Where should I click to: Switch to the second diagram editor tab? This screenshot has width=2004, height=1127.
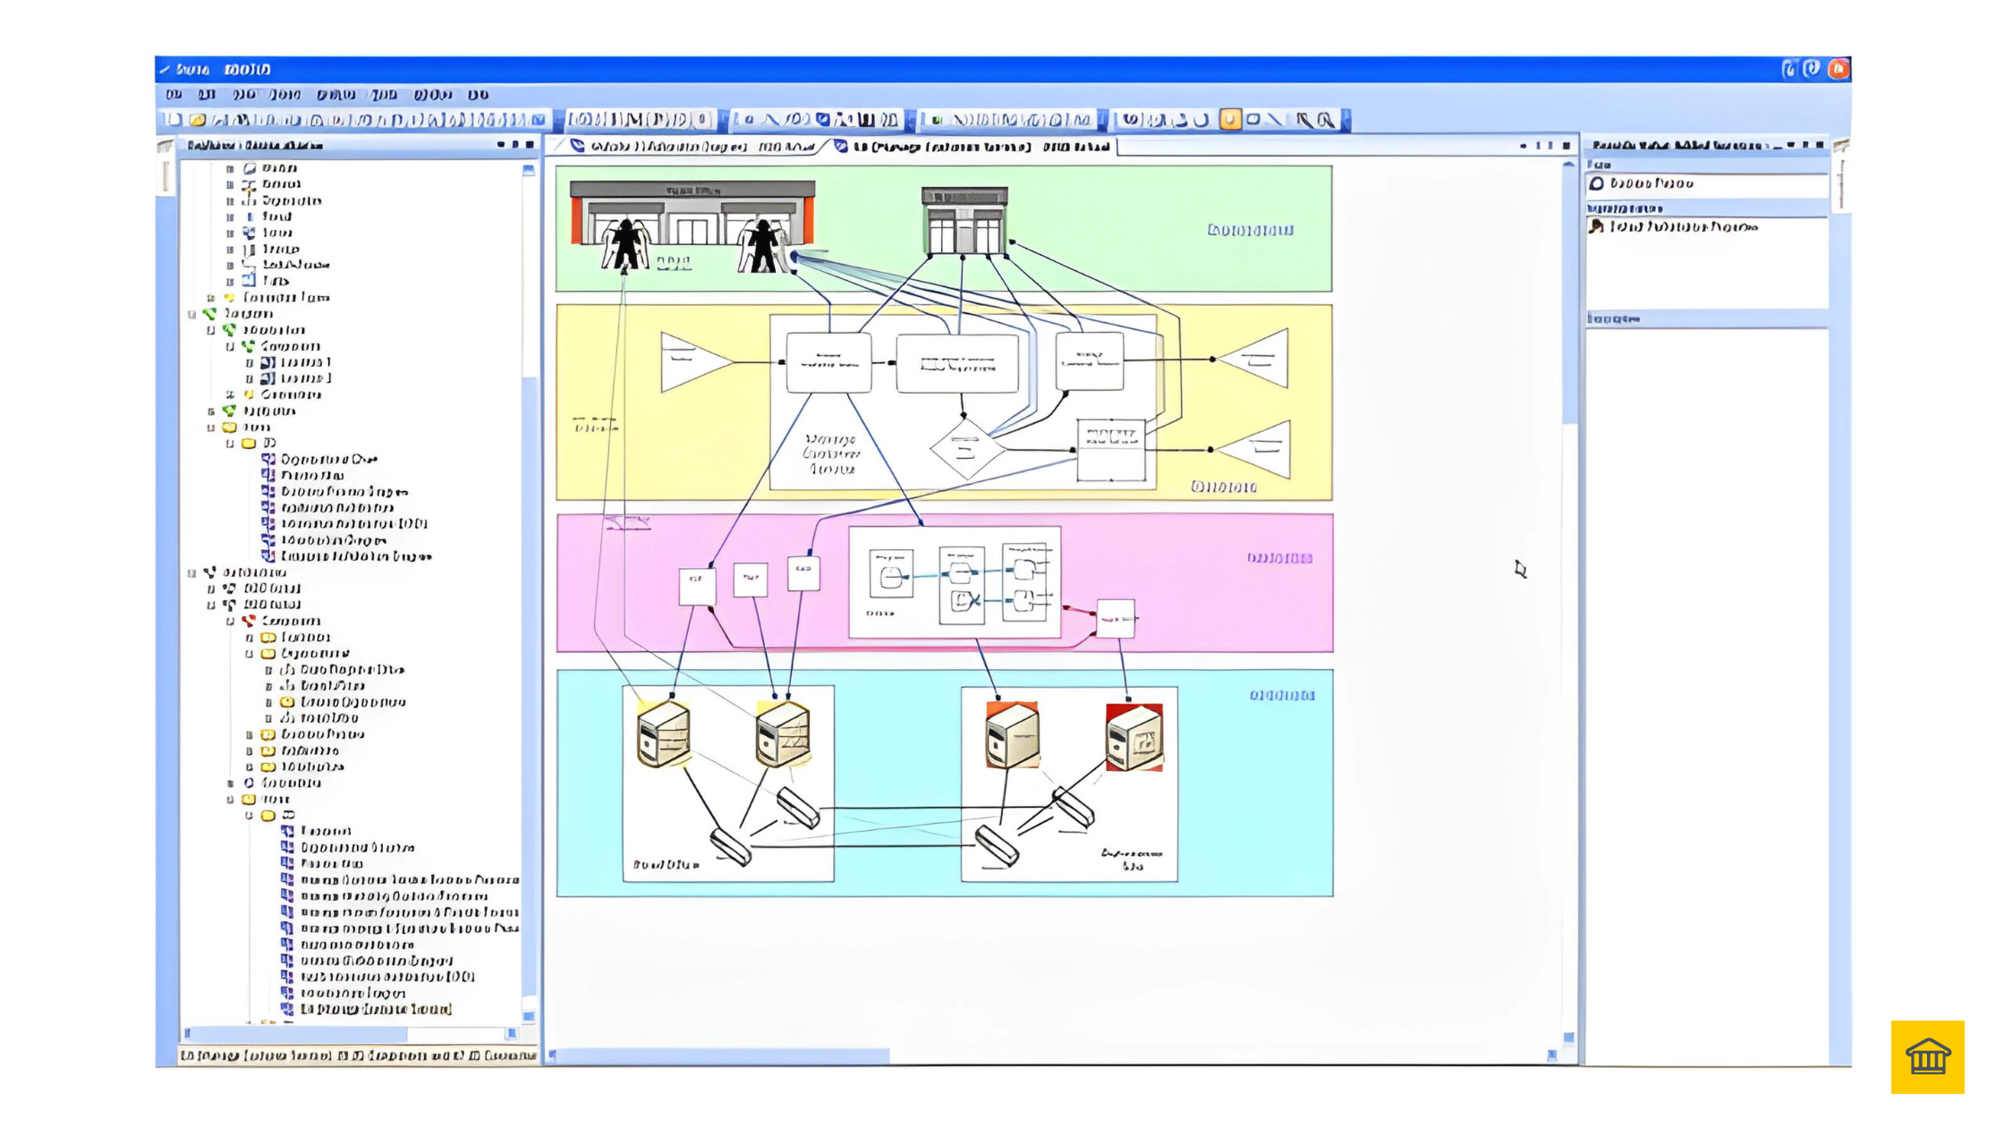975,146
